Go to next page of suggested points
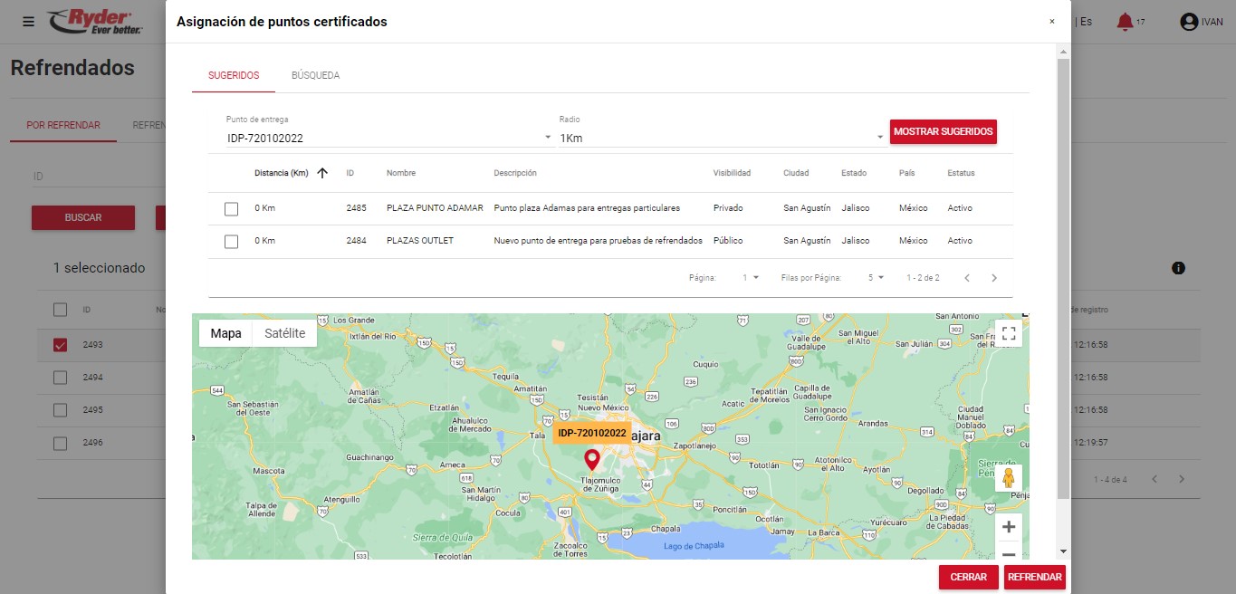The width and height of the screenshot is (1236, 594). [994, 278]
